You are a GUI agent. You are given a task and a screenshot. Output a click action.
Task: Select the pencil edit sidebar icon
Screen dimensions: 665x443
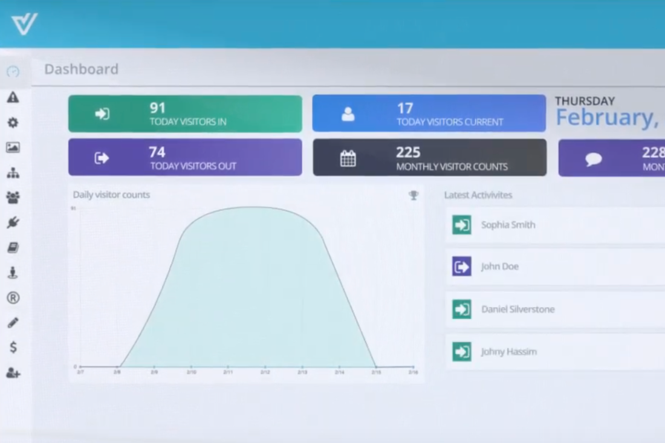pyautogui.click(x=13, y=323)
